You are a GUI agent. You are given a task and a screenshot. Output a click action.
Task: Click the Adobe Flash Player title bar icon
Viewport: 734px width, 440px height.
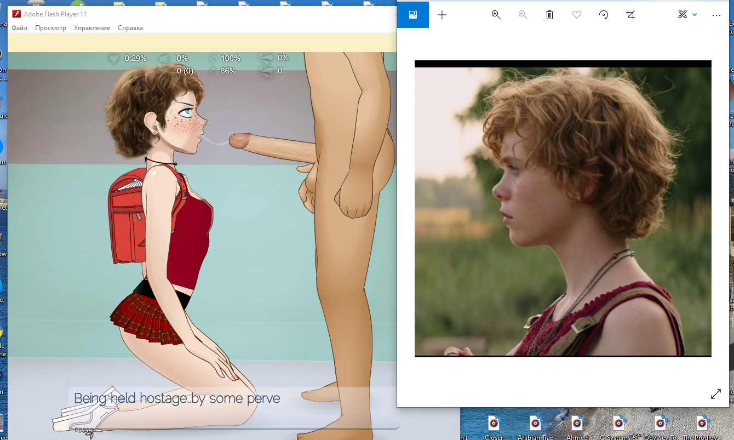tap(16, 14)
